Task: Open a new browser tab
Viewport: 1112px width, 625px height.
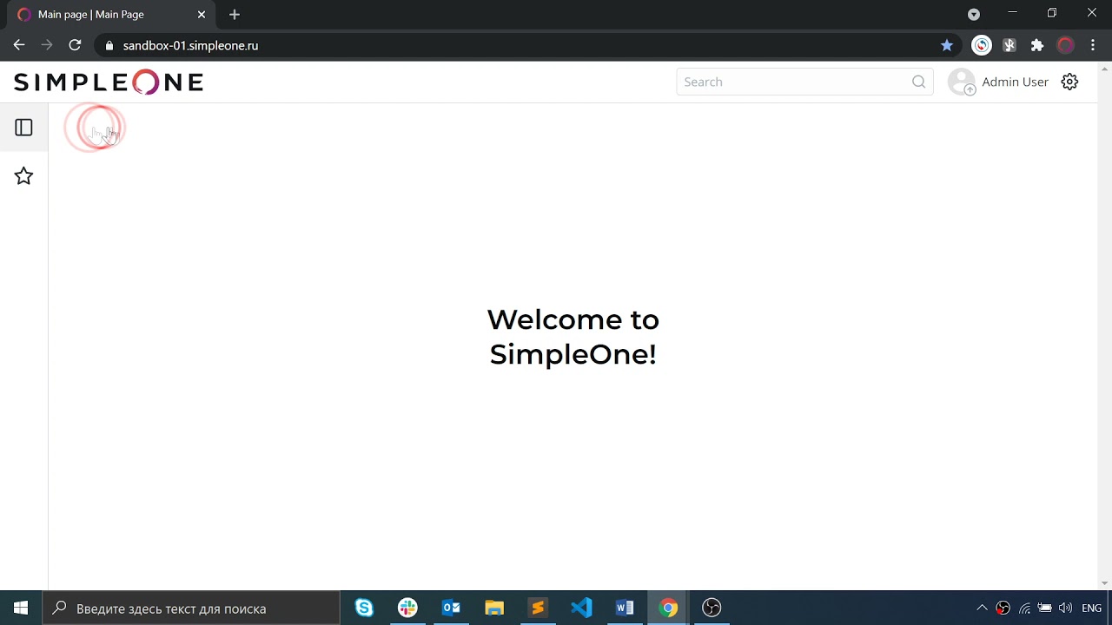Action: pyautogui.click(x=234, y=15)
